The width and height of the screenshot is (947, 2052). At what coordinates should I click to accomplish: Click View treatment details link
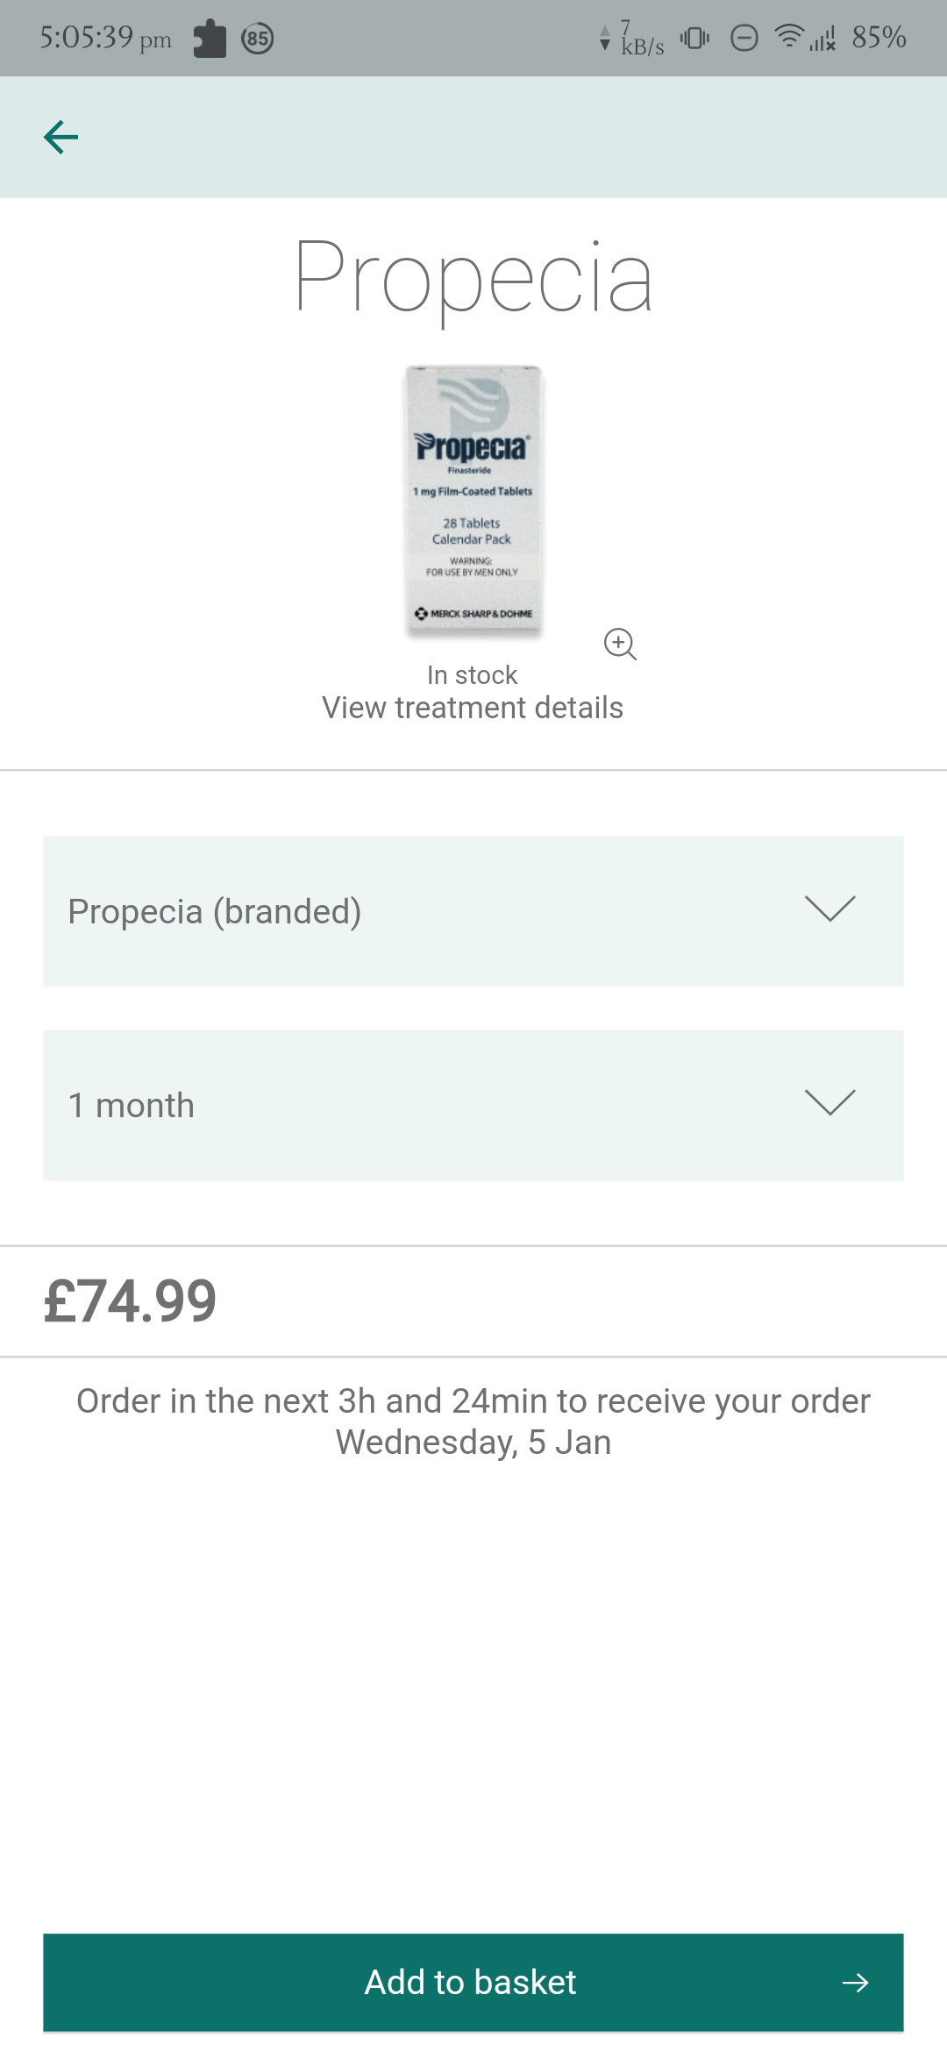coord(473,708)
